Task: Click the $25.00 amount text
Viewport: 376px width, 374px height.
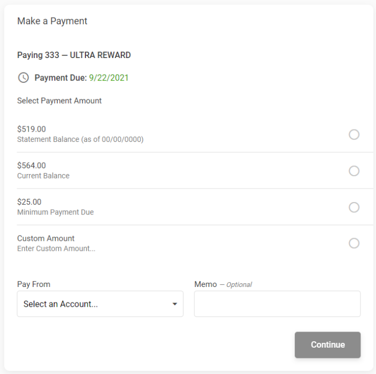Action: pos(29,202)
